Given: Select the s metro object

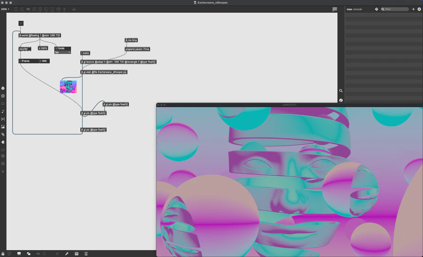Looking at the screenshot, I should [x=43, y=48].
